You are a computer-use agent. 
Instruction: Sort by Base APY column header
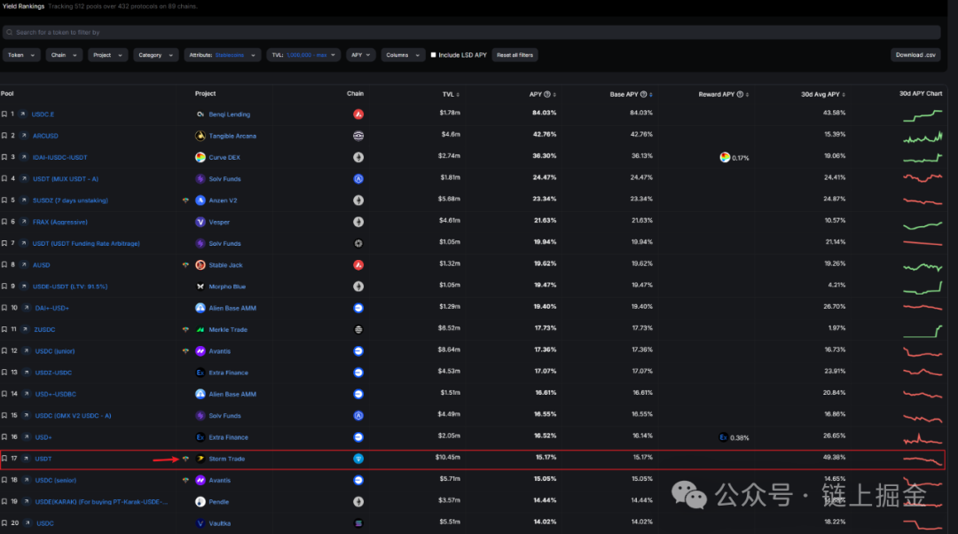(x=632, y=94)
